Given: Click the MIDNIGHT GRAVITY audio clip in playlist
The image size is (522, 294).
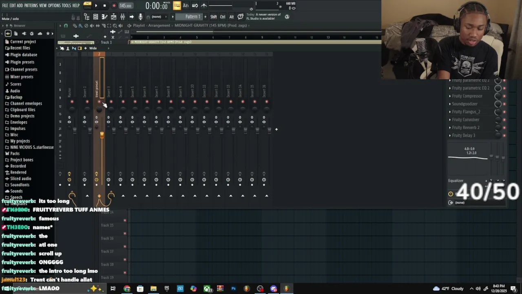Looking at the screenshot, I should point(256,42).
